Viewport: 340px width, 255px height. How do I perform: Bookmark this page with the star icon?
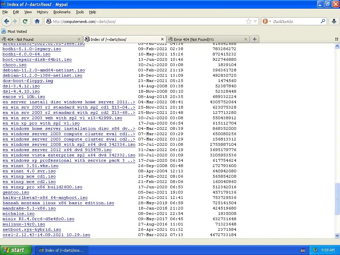coord(248,21)
